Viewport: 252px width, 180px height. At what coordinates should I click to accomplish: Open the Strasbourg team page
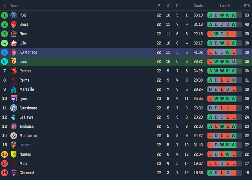pyautogui.click(x=28, y=108)
